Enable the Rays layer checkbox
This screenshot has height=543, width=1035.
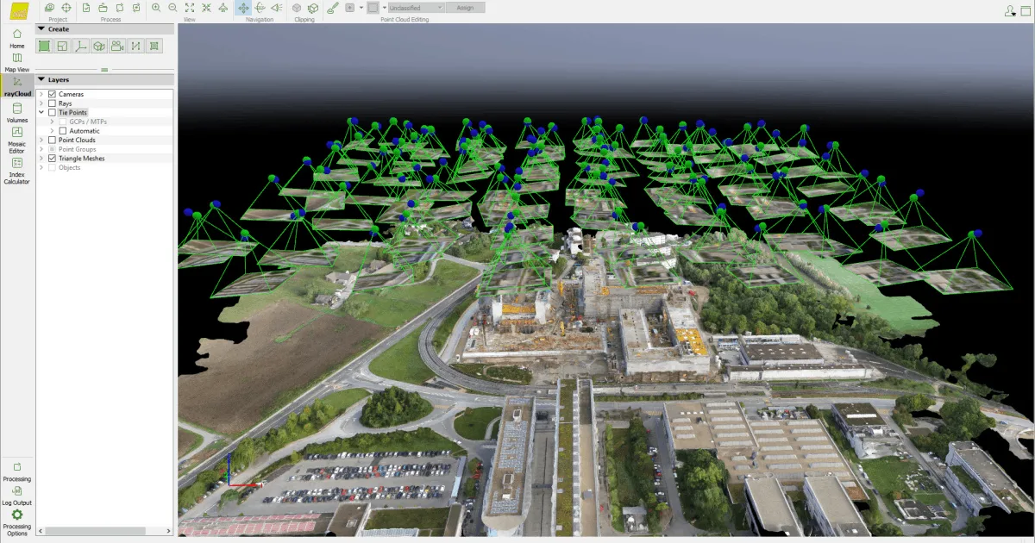[50, 103]
